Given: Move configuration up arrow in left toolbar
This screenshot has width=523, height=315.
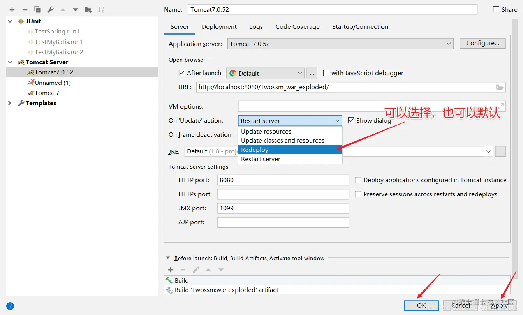Looking at the screenshot, I should coord(63,10).
